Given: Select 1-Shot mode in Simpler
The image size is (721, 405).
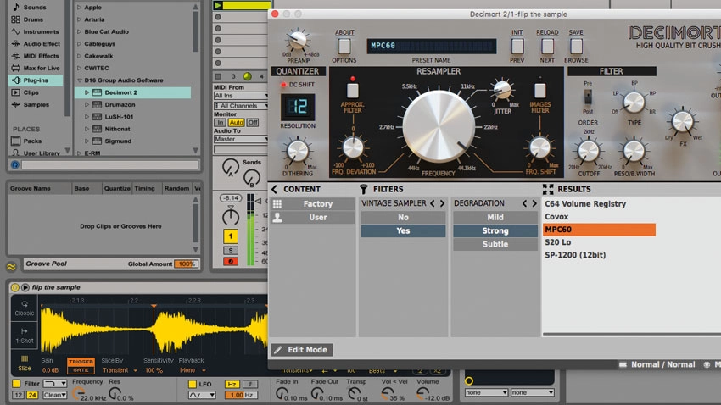Looking at the screenshot, I should tap(25, 336).
